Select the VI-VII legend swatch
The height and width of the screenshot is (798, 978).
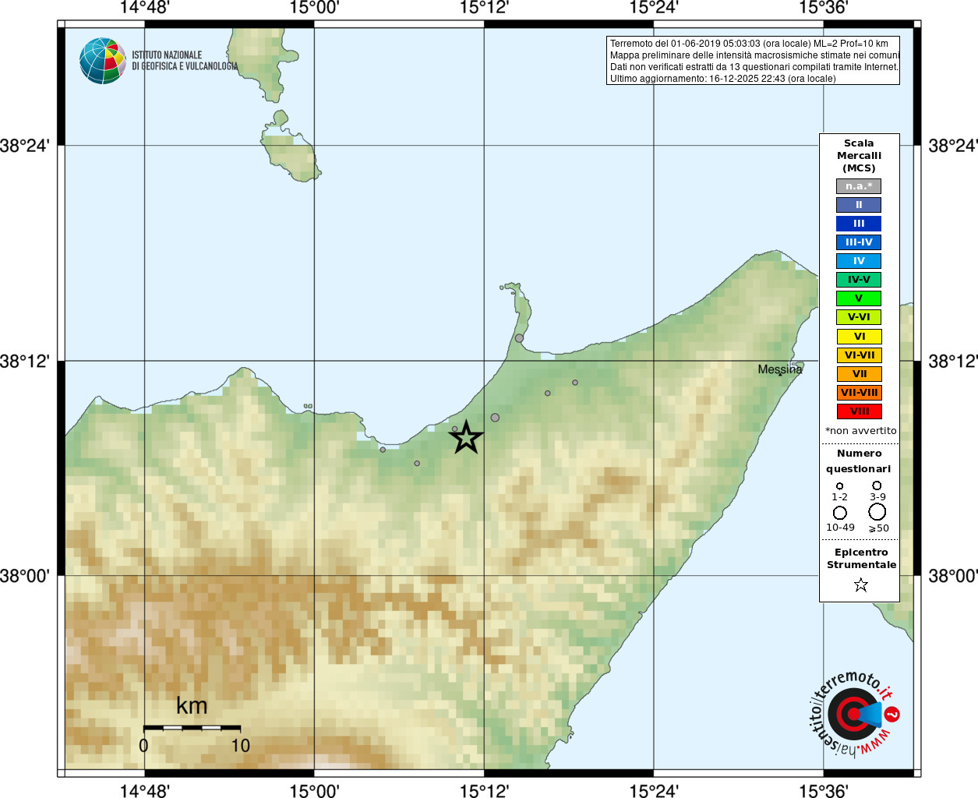860,355
